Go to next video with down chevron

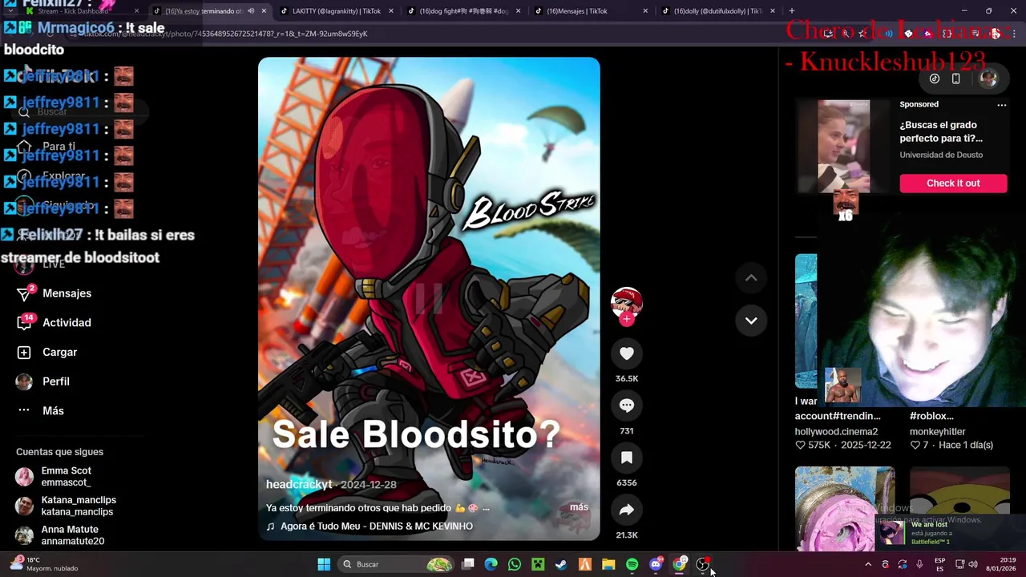pos(751,321)
